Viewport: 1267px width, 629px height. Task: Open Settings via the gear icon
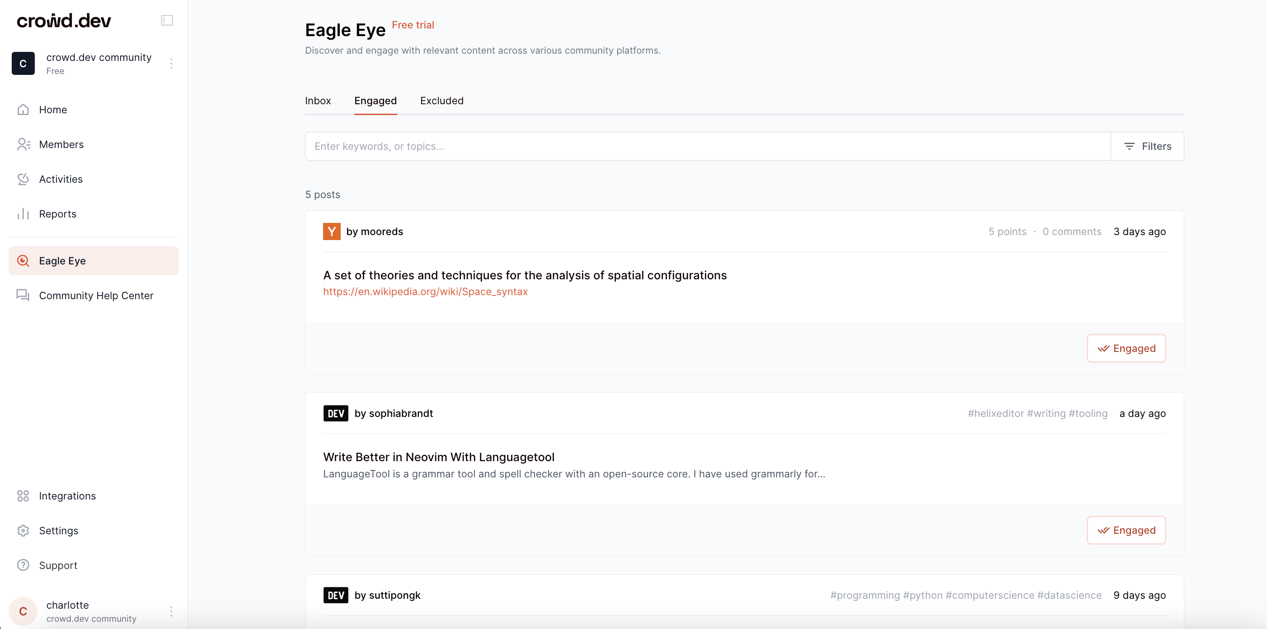pos(23,531)
